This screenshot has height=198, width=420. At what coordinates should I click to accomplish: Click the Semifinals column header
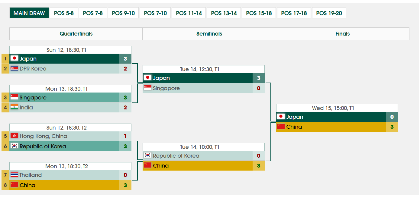tap(209, 34)
